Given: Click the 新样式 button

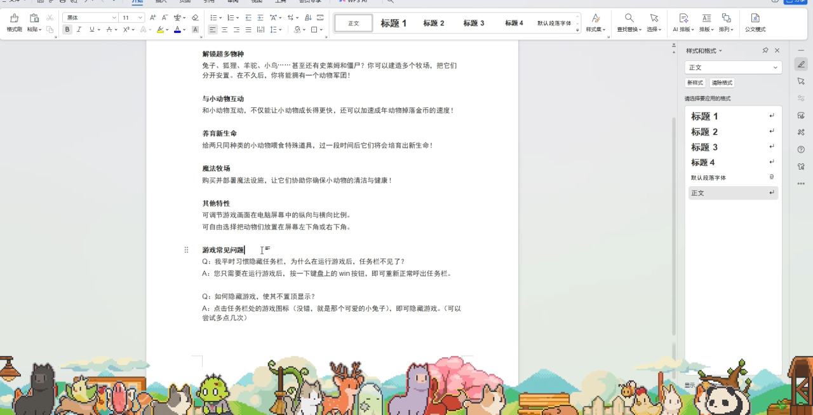Looking at the screenshot, I should 695,83.
